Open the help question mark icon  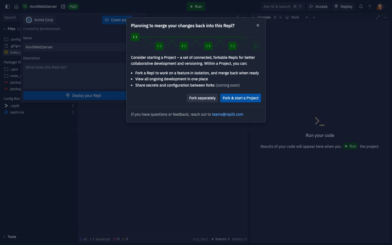click(369, 7)
